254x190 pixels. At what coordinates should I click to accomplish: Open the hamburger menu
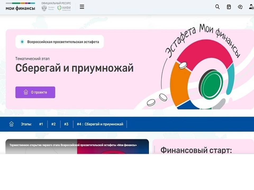82,7
